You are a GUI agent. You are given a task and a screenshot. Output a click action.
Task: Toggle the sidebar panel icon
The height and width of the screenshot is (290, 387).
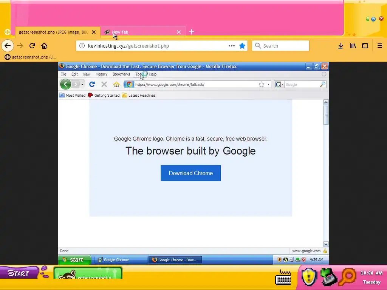pyautogui.click(x=365, y=46)
